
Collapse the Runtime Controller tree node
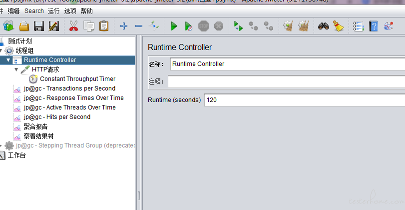pos(8,60)
